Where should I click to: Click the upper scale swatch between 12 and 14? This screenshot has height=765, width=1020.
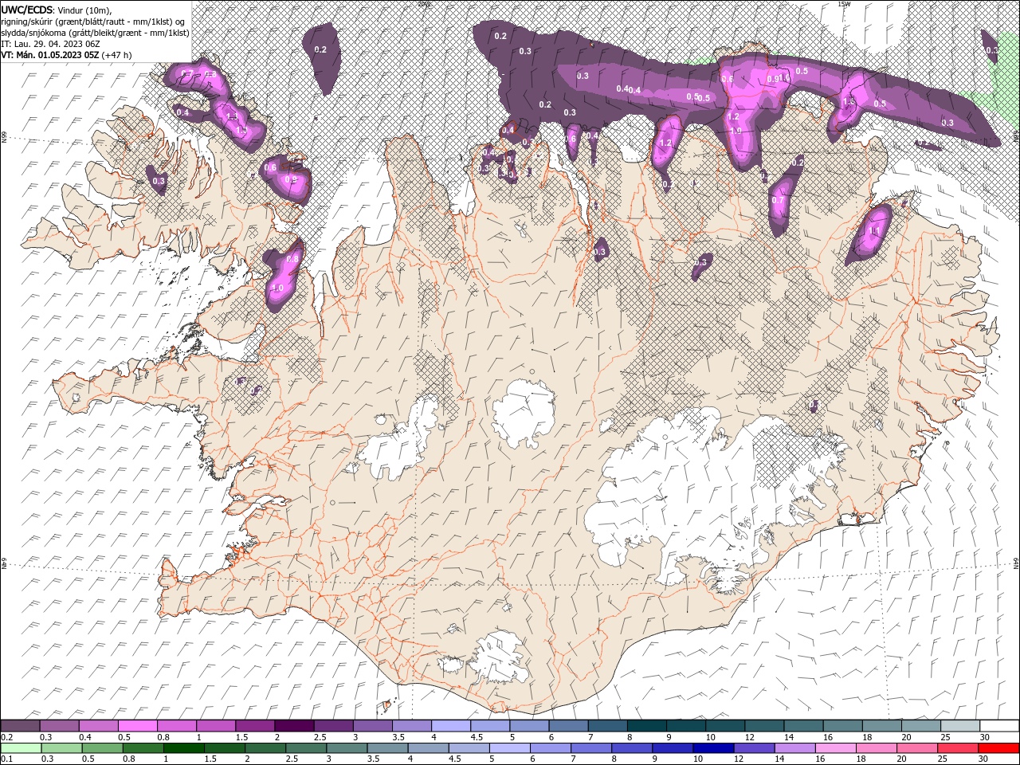coord(763,726)
